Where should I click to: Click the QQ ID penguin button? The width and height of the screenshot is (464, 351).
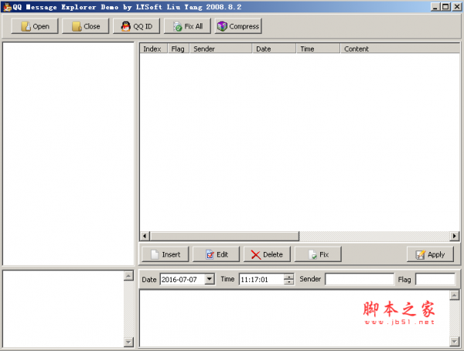click(136, 26)
